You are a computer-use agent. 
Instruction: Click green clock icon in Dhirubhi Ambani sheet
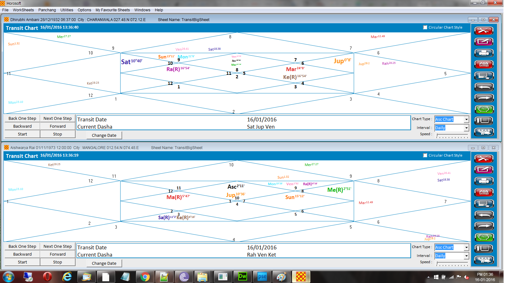point(484,109)
